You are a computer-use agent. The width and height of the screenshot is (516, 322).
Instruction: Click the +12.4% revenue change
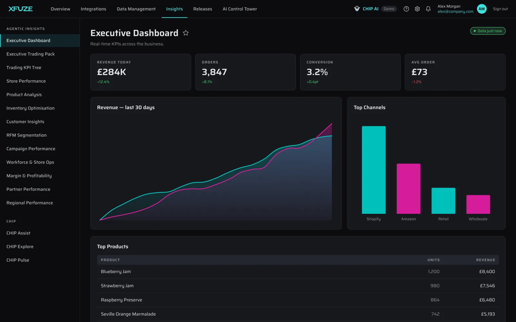coord(103,82)
